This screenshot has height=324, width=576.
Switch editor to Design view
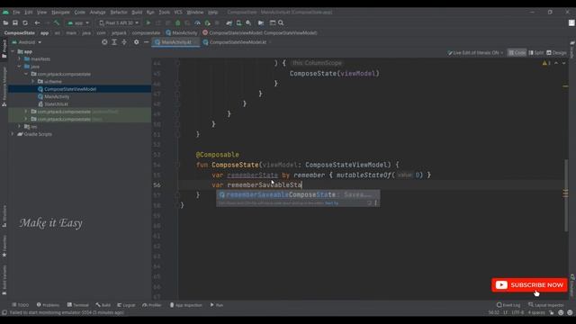pyautogui.click(x=556, y=53)
